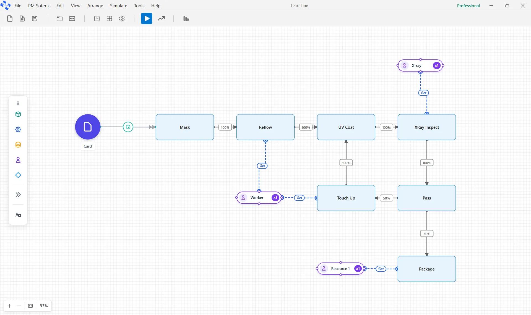Open settings gear in the toolbar
Screen dimensions: 531x315
122,19
